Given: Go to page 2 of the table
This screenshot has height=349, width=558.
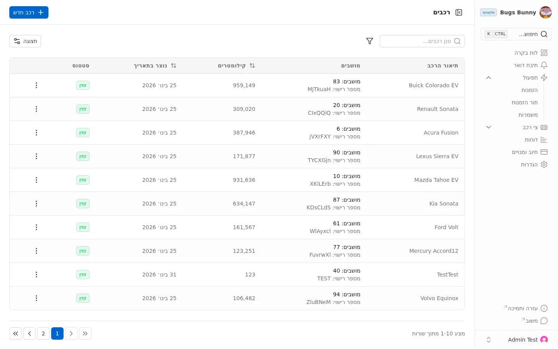Looking at the screenshot, I should click(x=43, y=333).
